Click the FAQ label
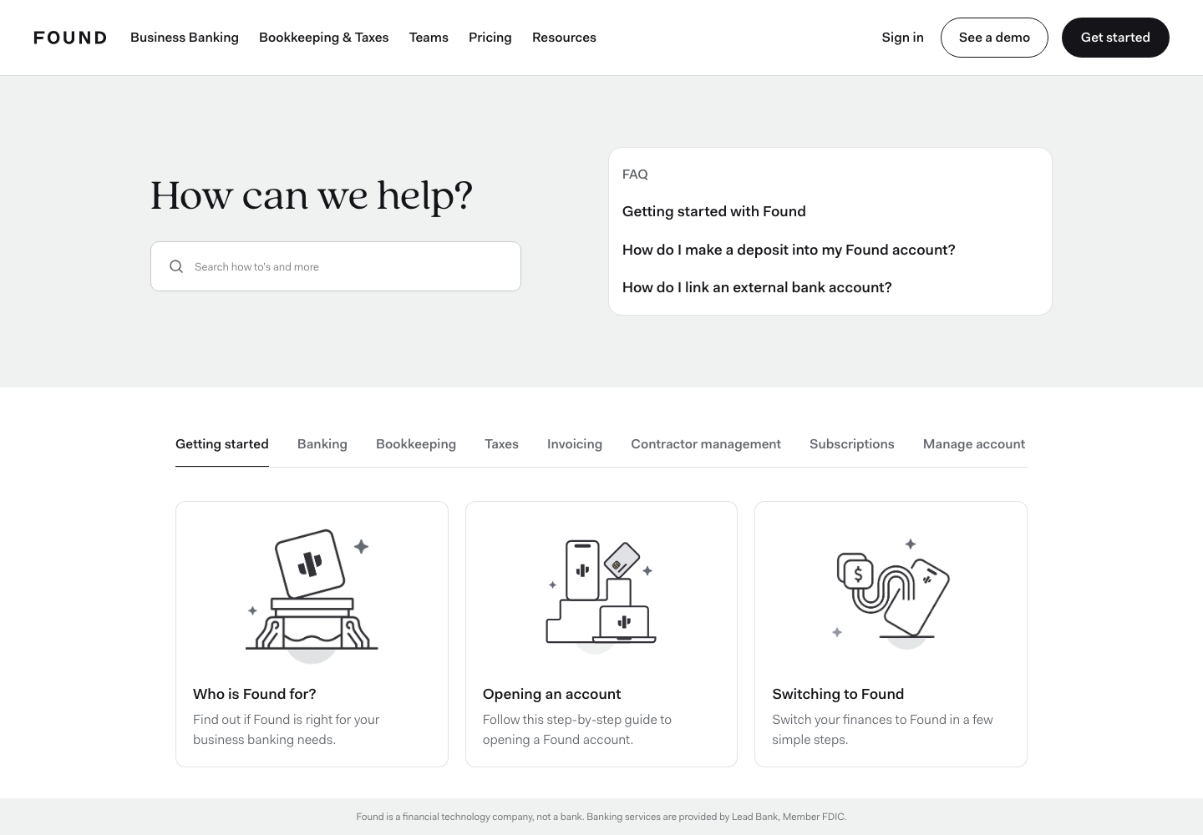 [x=635, y=175]
